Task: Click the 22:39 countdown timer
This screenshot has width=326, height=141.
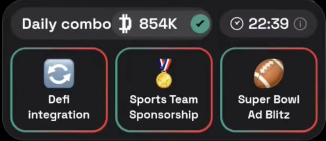Action: 268,24
